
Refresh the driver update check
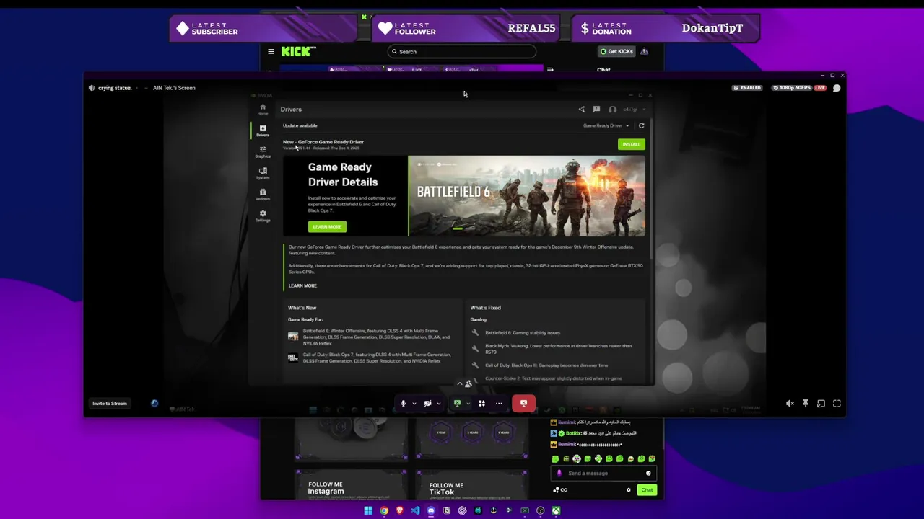(x=641, y=125)
